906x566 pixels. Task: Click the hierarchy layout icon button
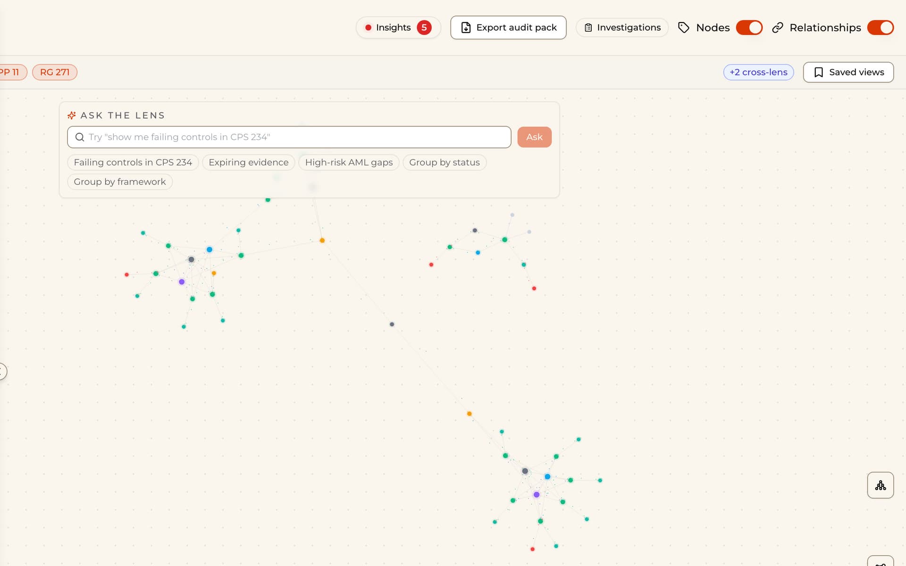click(881, 485)
